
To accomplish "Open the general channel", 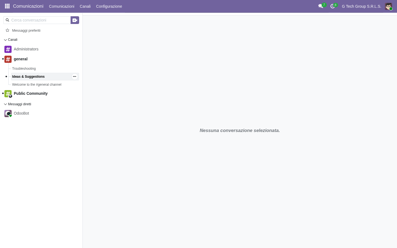I will click(x=21, y=59).
